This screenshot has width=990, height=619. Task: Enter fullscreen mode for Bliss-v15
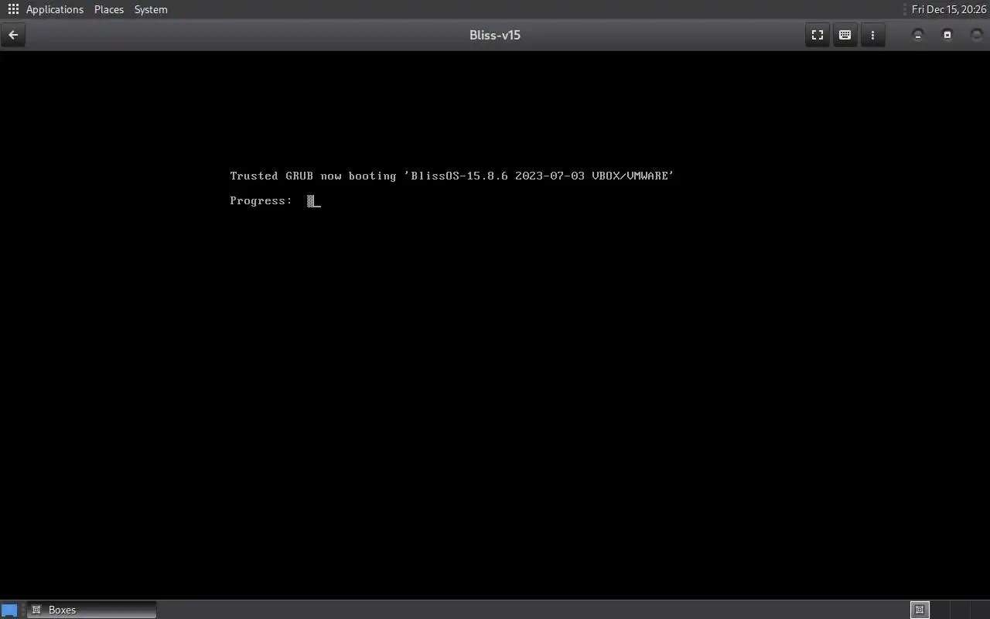[817, 35]
